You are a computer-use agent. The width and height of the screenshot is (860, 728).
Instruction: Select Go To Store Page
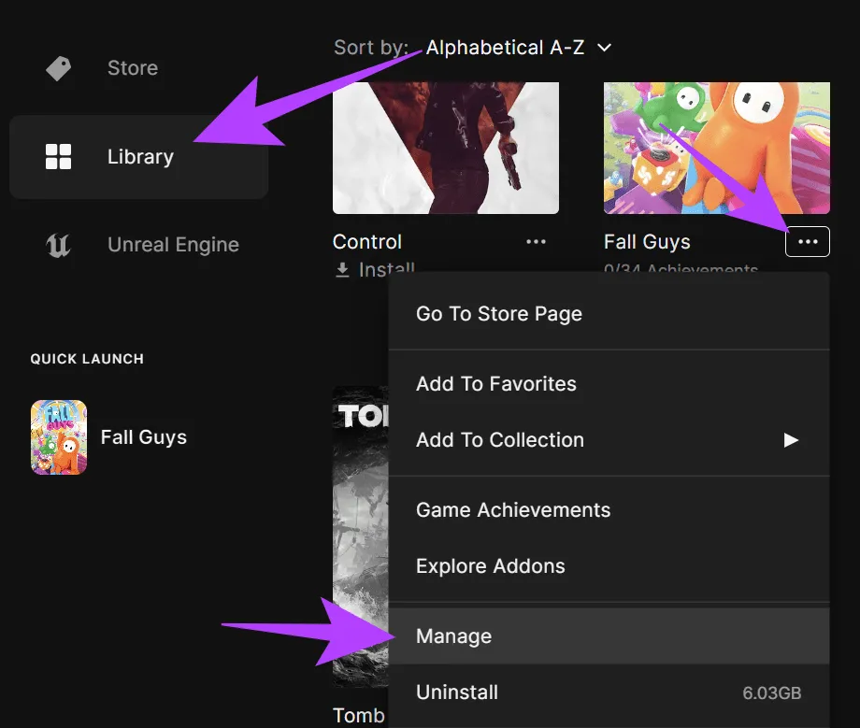[x=498, y=314]
